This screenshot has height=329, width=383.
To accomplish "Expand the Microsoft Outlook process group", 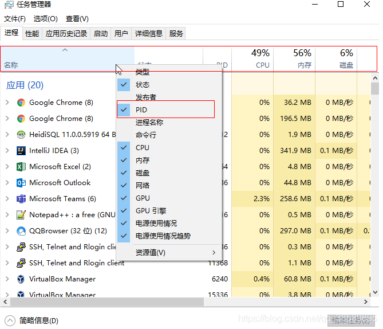I will pyautogui.click(x=7, y=183).
